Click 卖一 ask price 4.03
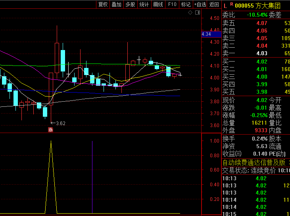This screenshot has width=290, height=216. coord(262,53)
